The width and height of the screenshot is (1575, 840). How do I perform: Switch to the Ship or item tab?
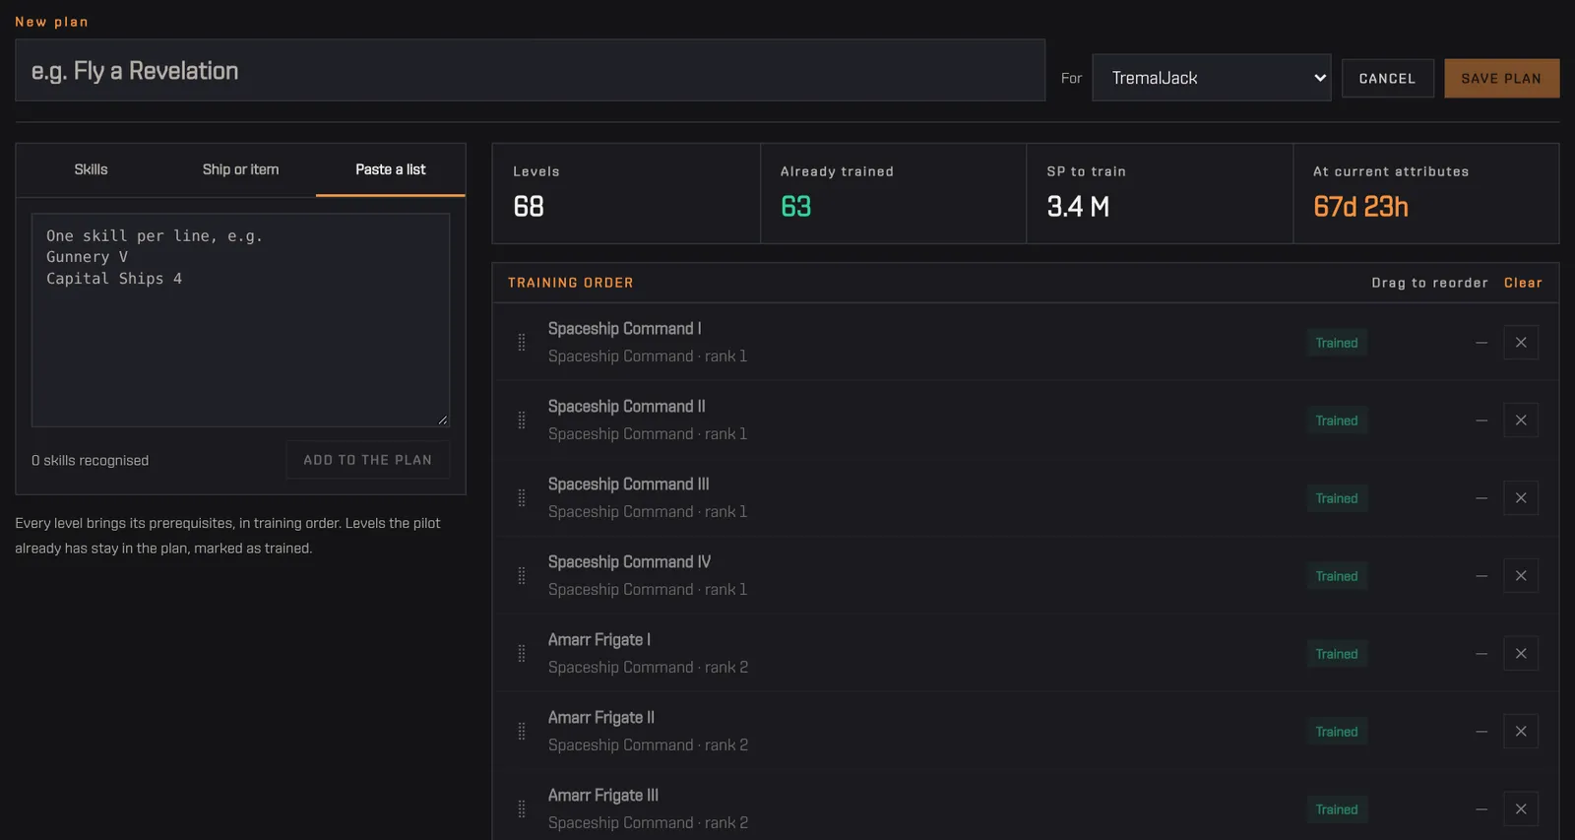pyautogui.click(x=241, y=169)
